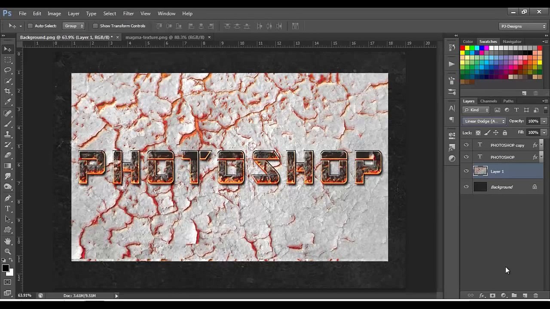
Task: Click the Opacity value field
Action: 533,121
